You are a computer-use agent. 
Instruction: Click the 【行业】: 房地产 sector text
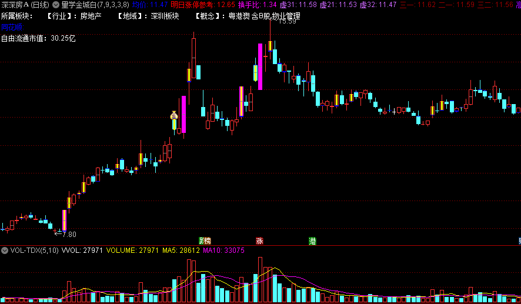click(x=72, y=16)
